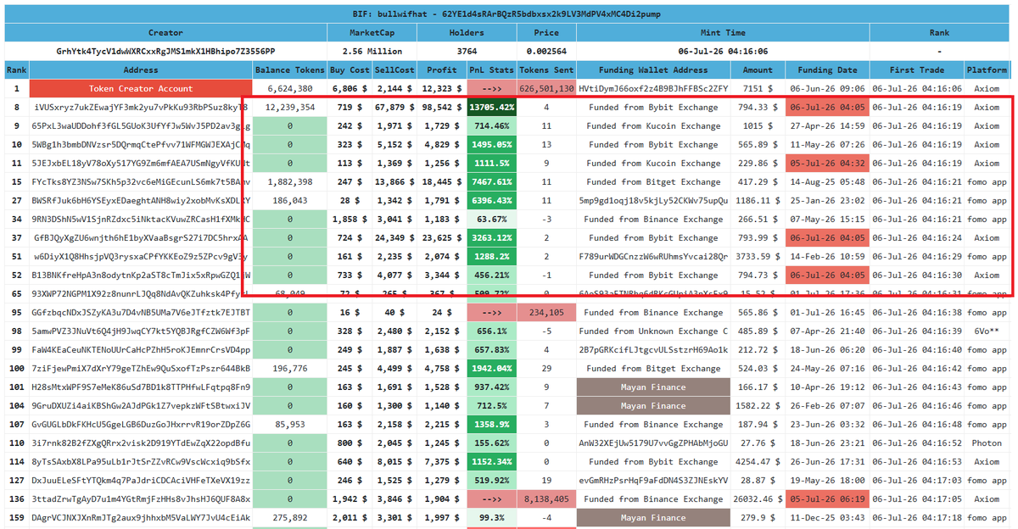This screenshot has width=1018, height=529.
Task: Select tokens sent value '234,105'
Action: pos(546,312)
